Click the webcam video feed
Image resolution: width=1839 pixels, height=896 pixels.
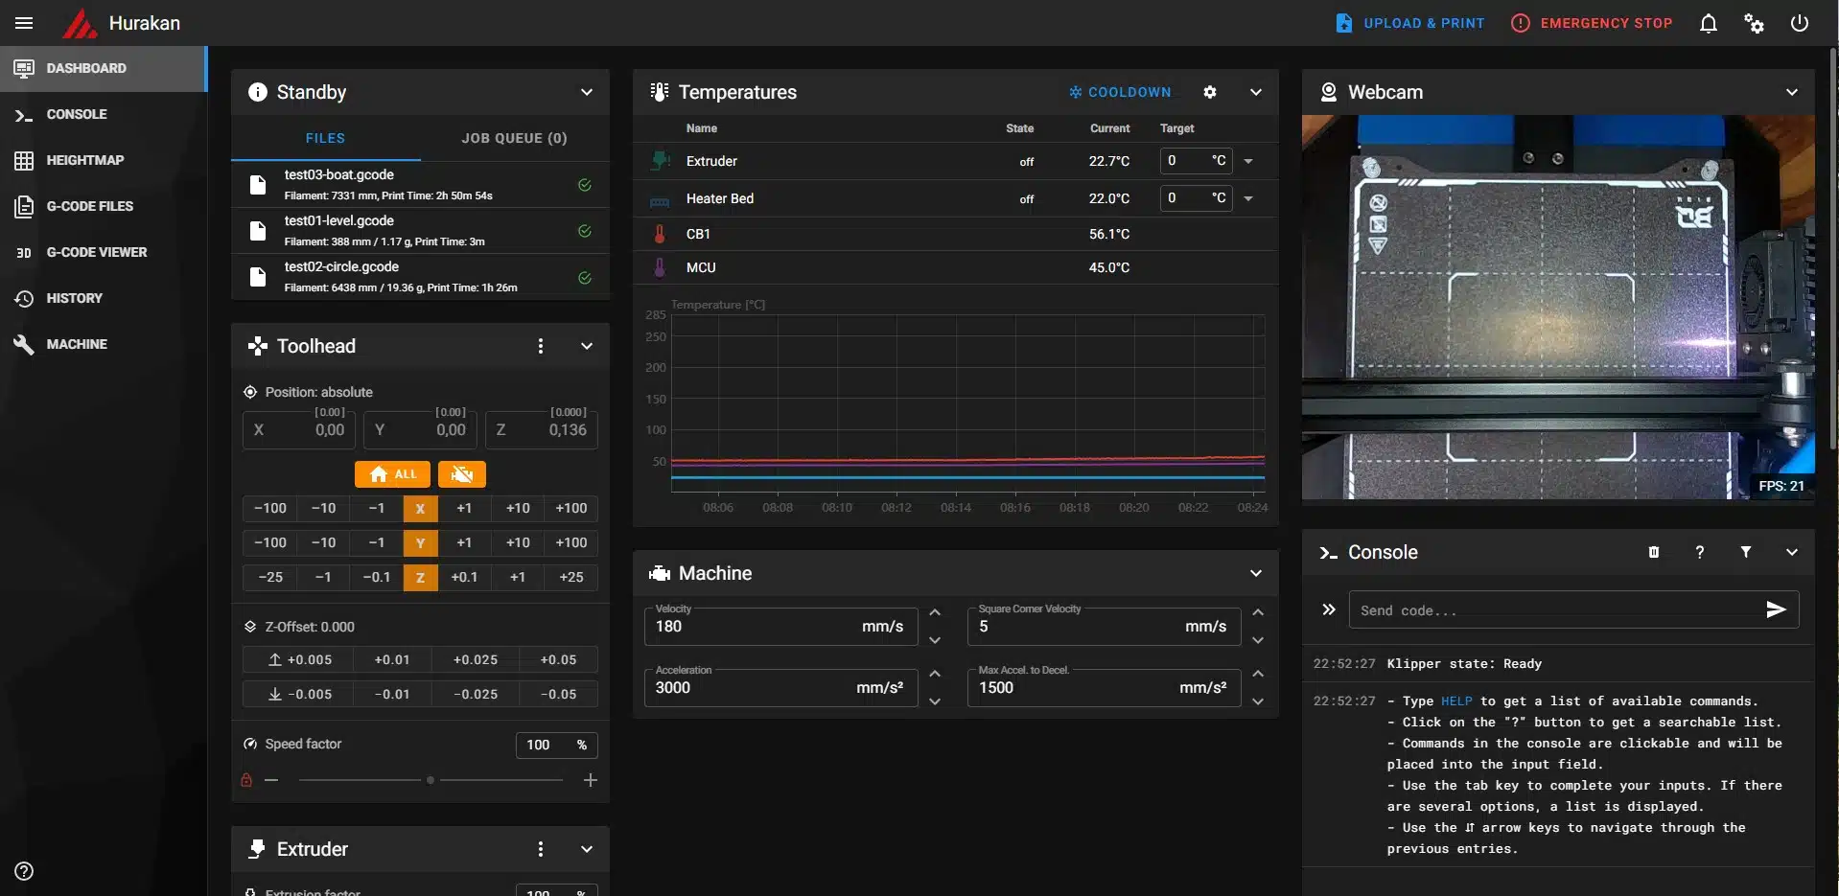1558,307
